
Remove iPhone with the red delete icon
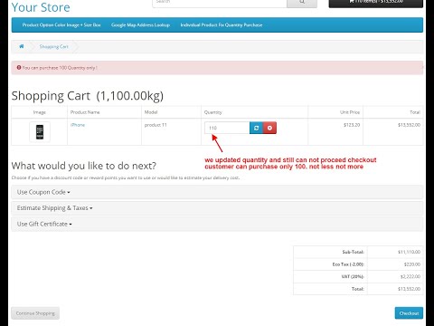coord(269,128)
